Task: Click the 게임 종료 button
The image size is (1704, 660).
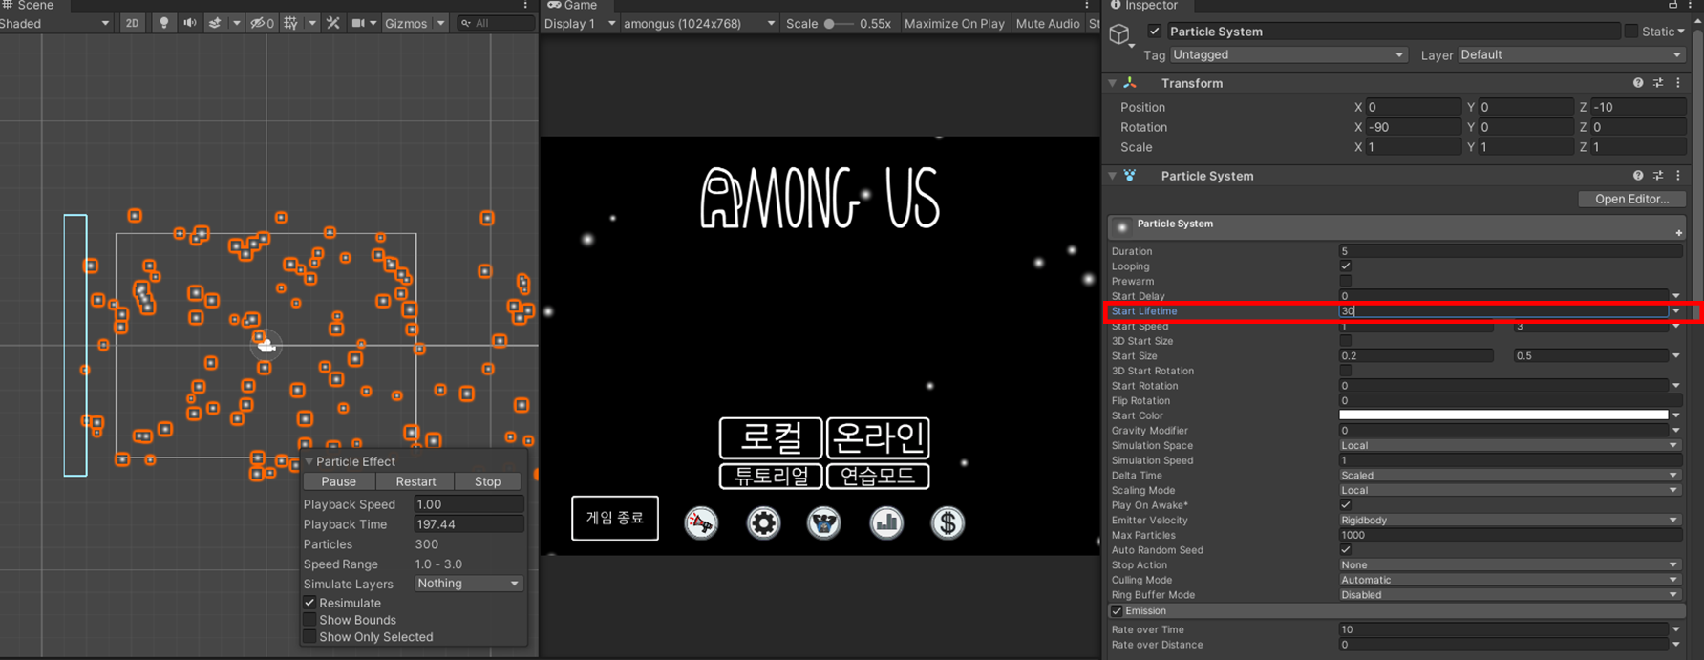Action: [x=615, y=518]
